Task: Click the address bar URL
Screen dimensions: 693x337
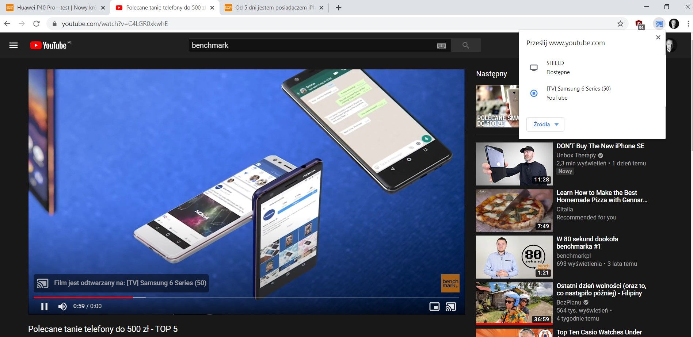Action: (x=115, y=24)
